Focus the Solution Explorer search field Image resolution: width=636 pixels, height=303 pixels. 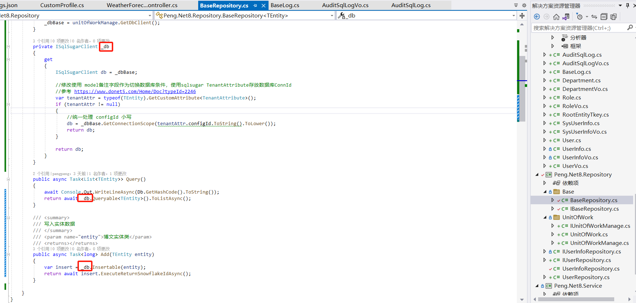[579, 28]
